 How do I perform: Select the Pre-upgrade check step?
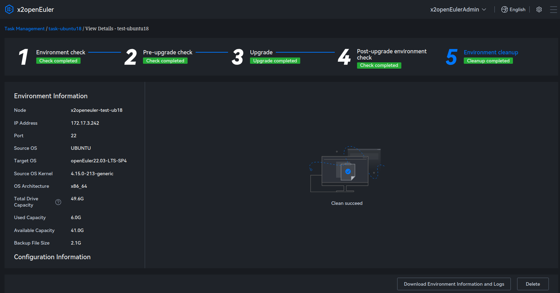pyautogui.click(x=167, y=52)
